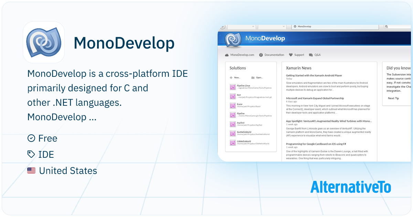Click the AspTest solution icon
Image resolution: width=413 pixels, height=217 pixels.
click(x=232, y=124)
